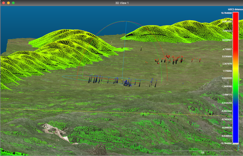Click the XYZ axis trihedron icon
The height and width of the screenshot is (156, 243).
[237, 149]
